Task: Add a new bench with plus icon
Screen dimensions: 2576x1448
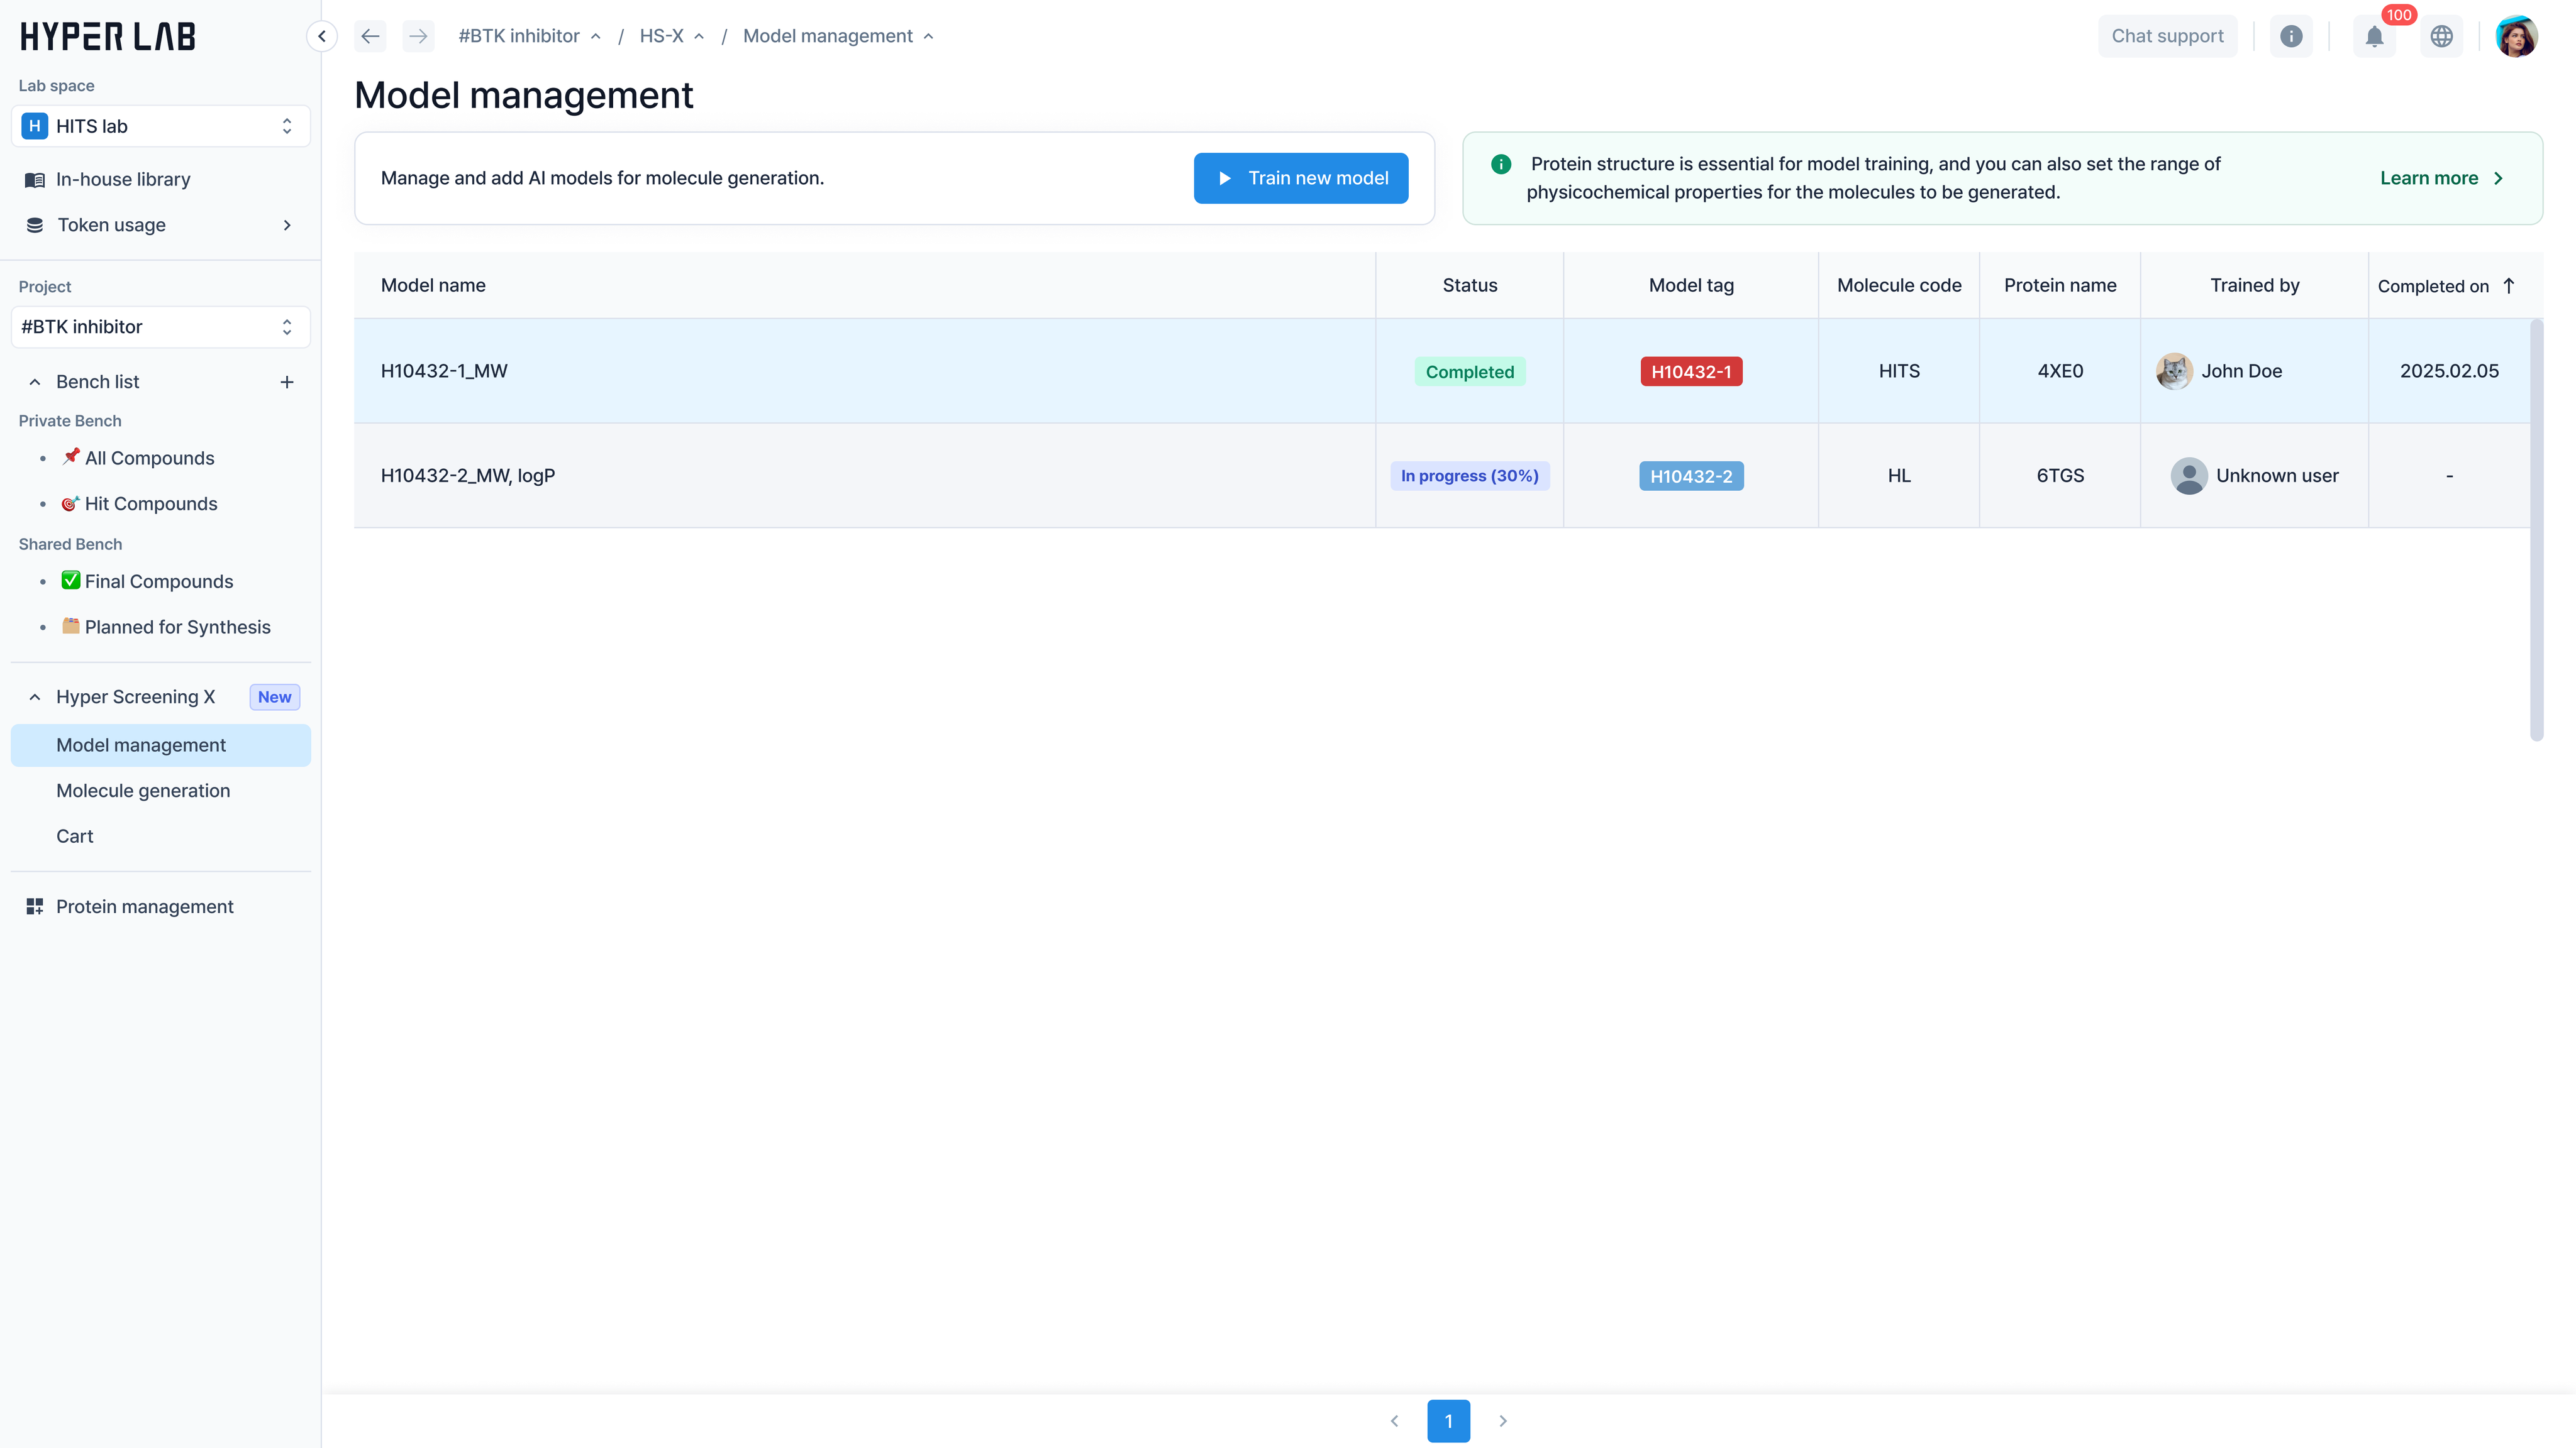Action: click(287, 381)
